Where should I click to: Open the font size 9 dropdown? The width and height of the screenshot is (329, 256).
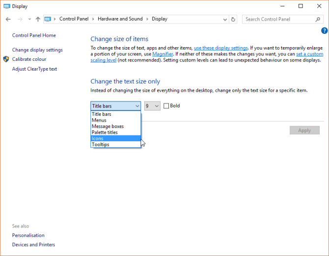pyautogui.click(x=152, y=106)
